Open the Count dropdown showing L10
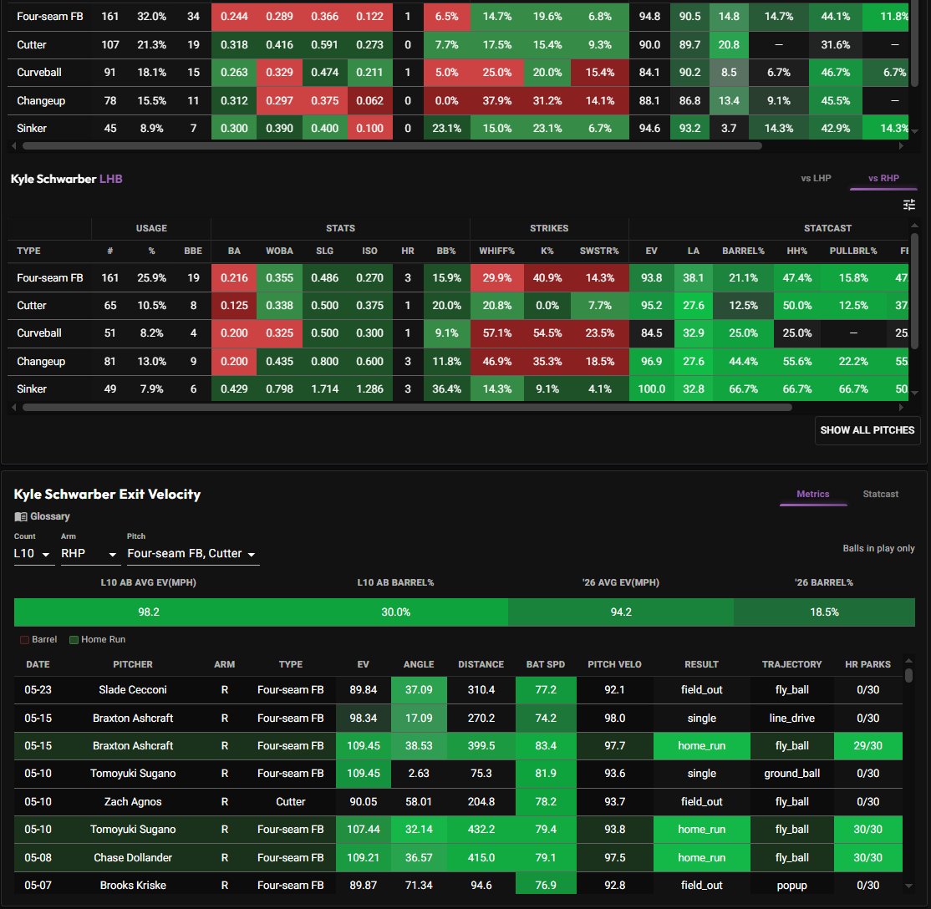Screen dimensions: 931x909 (x=33, y=553)
